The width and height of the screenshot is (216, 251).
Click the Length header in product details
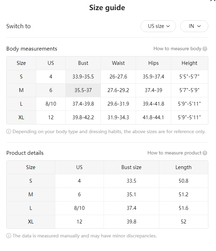point(184,167)
